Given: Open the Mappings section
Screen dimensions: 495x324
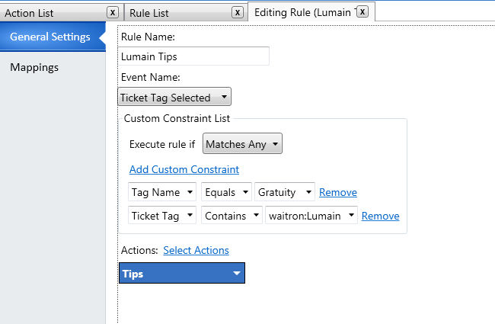Looking at the screenshot, I should point(34,67).
